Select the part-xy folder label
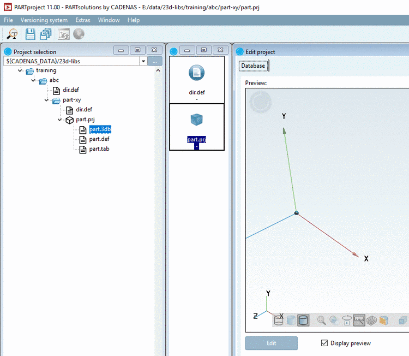Viewport: 409px width, 356px height. click(x=72, y=100)
